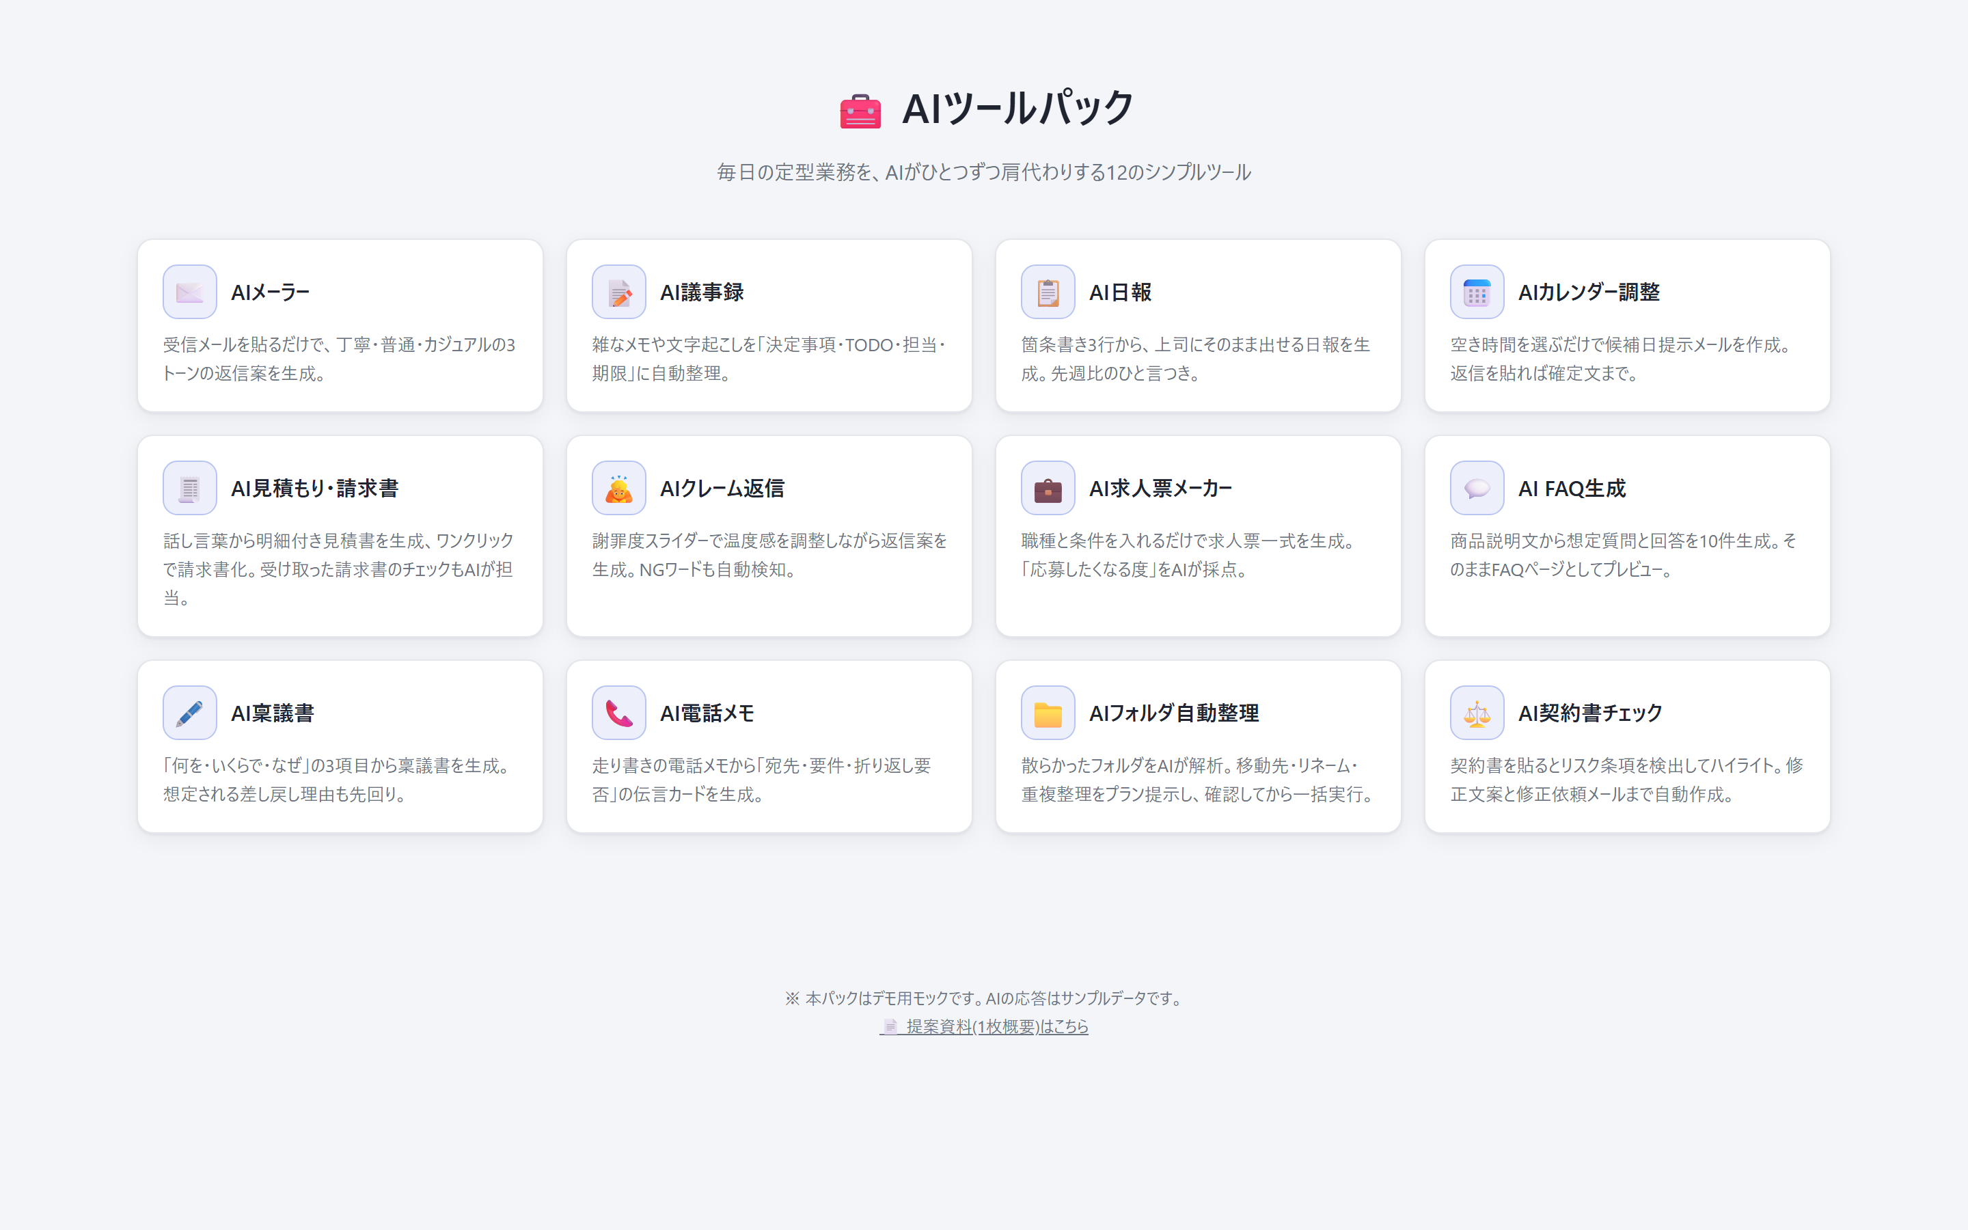This screenshot has height=1230, width=1968.
Task: Click the AI日報 clipboard icon
Action: [x=1048, y=292]
